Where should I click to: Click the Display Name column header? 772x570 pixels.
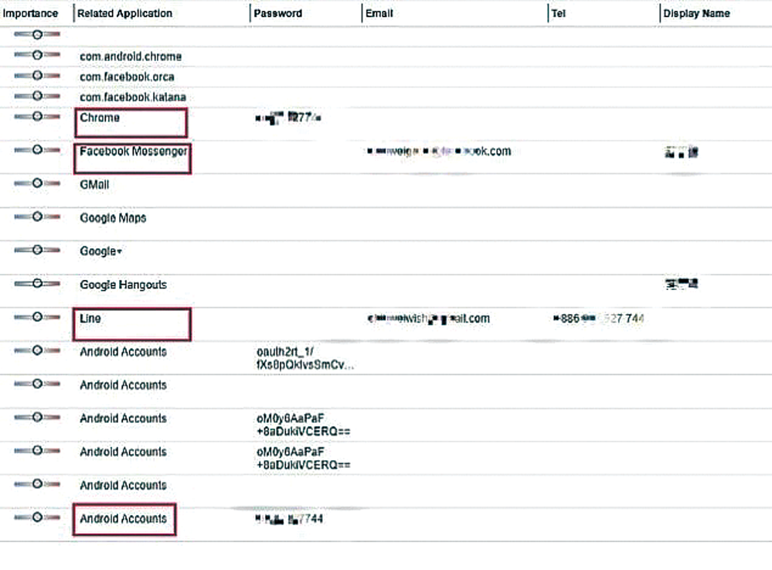click(x=696, y=13)
